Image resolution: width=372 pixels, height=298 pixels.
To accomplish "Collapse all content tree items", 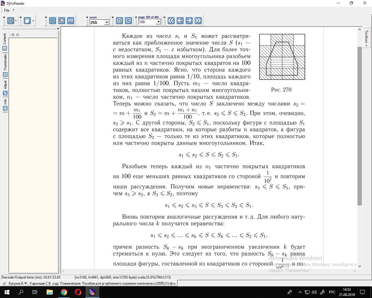I will 17,35.
